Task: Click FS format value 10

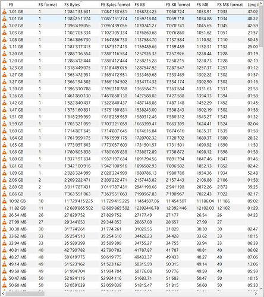Action: (x=41, y=201)
